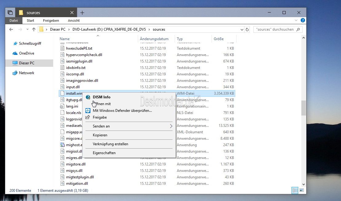Choose DISM Info in the context menu
Screen dimensions: 341x201
tap(129, 97)
